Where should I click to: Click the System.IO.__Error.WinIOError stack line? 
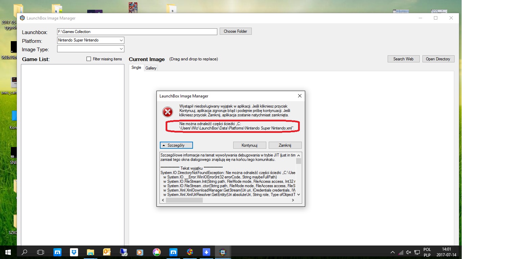point(220,177)
